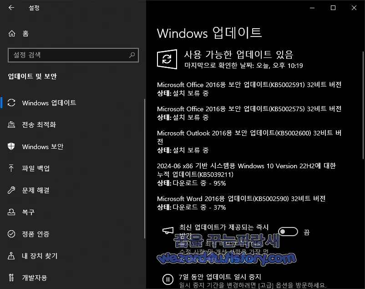Go to 파일 백업 page
This screenshot has width=365, height=289.
click(35, 168)
